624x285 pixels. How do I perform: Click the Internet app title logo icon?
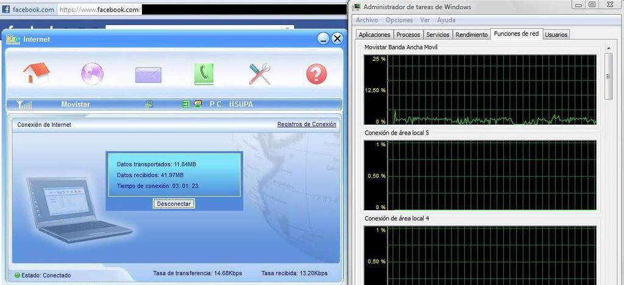(13, 40)
